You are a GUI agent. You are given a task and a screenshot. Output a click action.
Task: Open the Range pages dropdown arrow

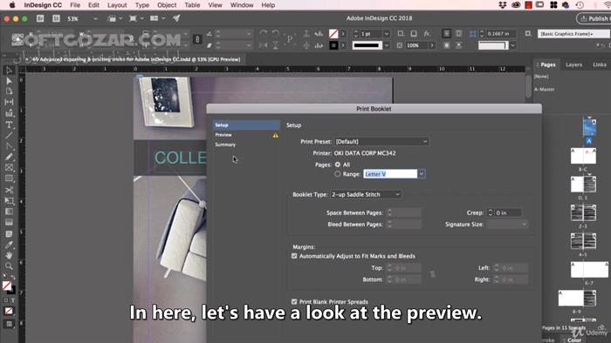422,174
